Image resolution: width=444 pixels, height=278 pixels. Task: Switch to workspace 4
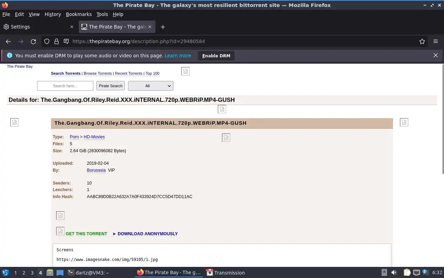40,273
